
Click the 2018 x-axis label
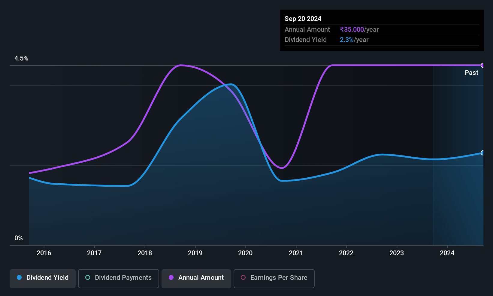point(145,253)
